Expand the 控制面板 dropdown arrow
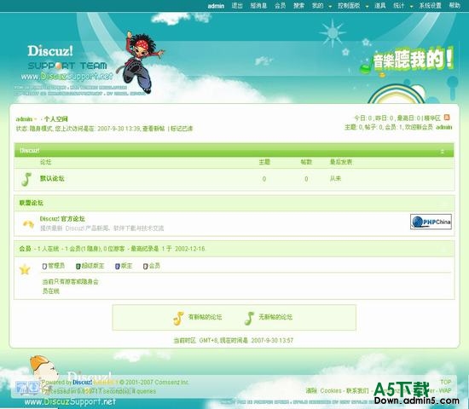This screenshot has width=469, height=409. tap(367, 6)
